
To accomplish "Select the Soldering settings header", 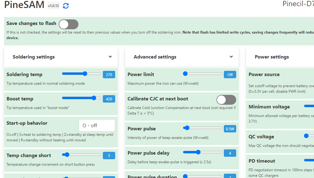I will pyautogui.click(x=34, y=57).
